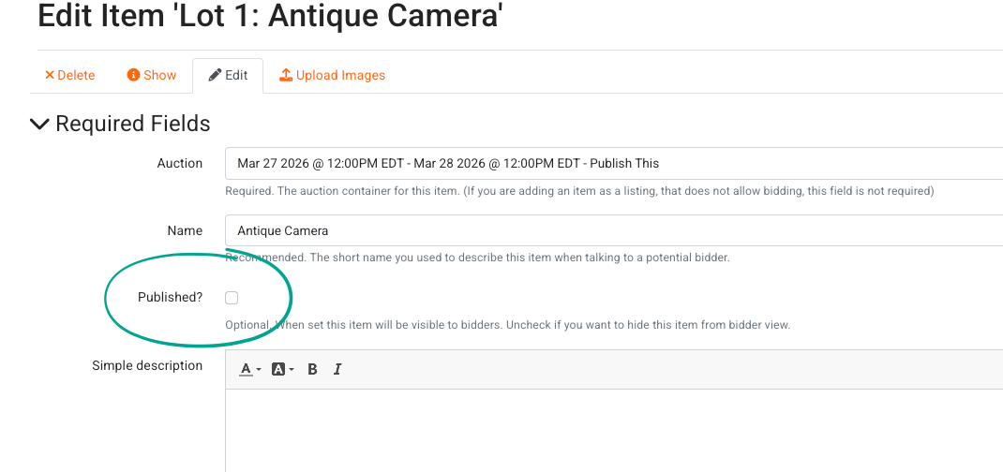Open the background color dropdown caret
The height and width of the screenshot is (472, 1003).
point(292,370)
